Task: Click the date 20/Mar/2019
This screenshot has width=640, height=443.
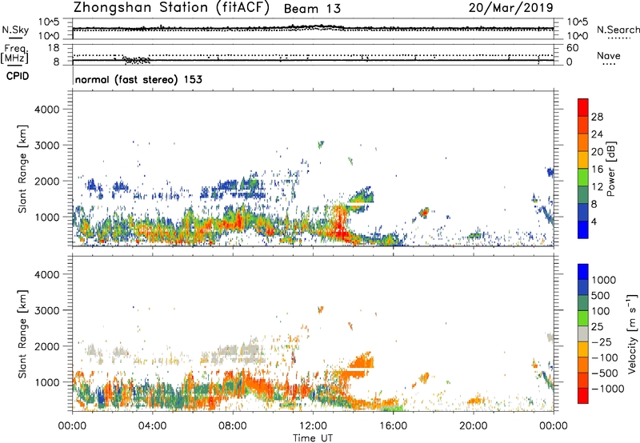Action: pos(510,8)
